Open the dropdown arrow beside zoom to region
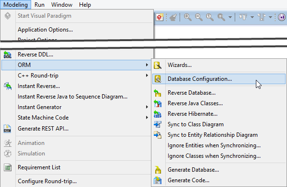Screen dimensions: 287x187 pyautogui.click(x=230, y=17)
